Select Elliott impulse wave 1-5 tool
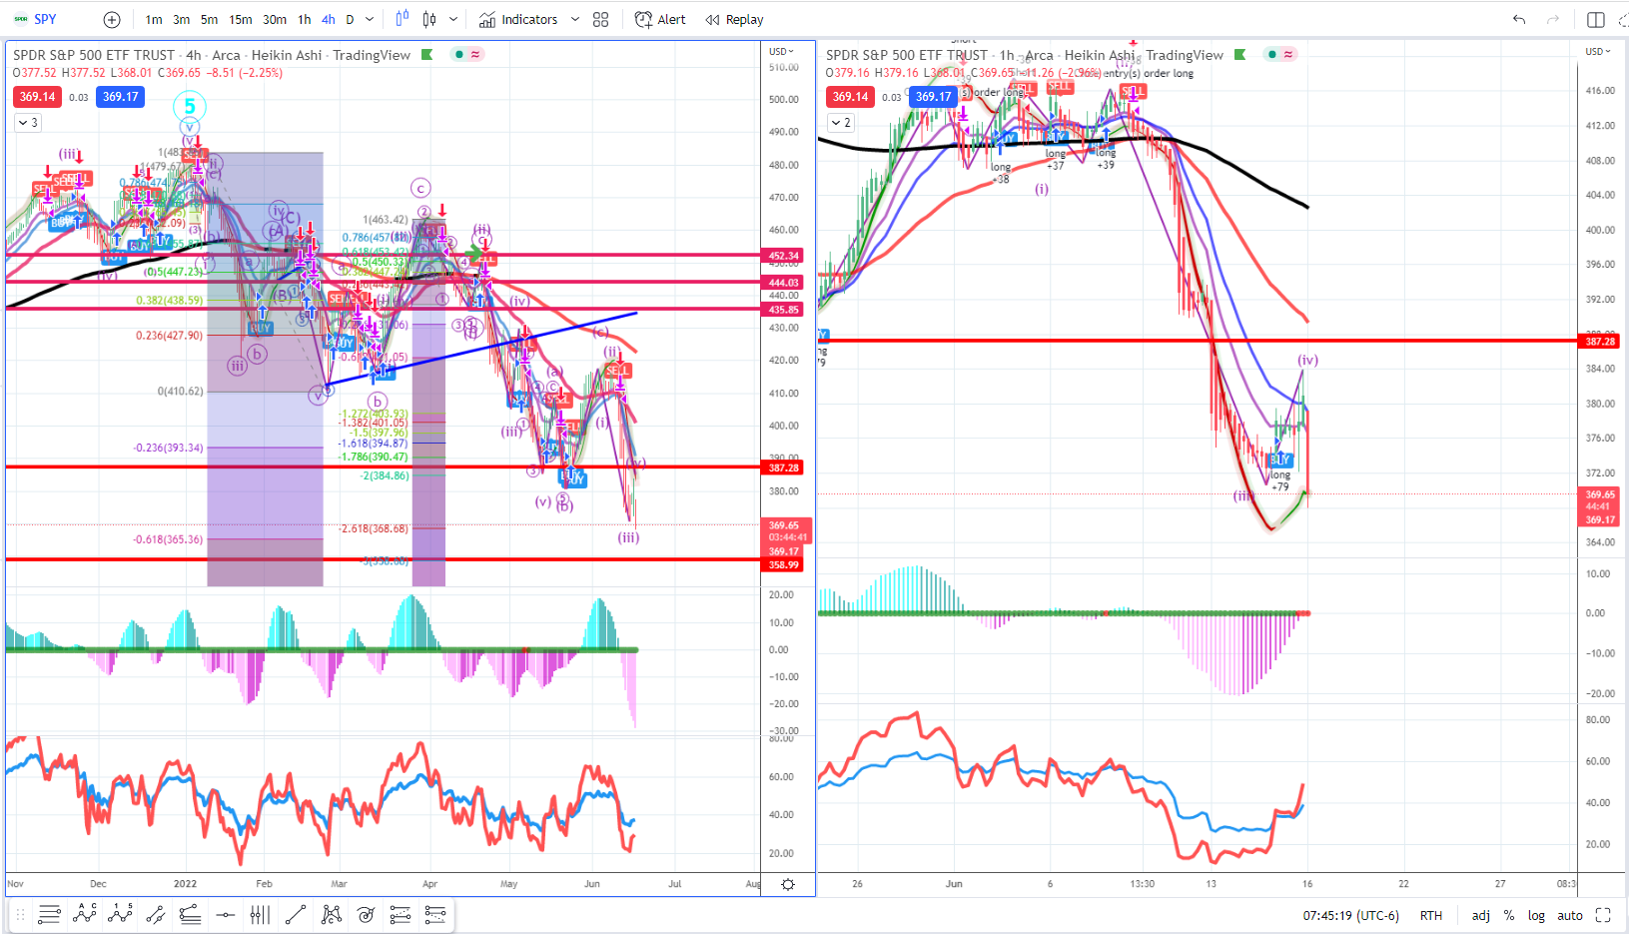This screenshot has height=934, width=1629. [x=120, y=914]
